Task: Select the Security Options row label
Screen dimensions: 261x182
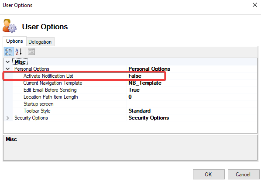Action: pyautogui.click(x=31, y=118)
